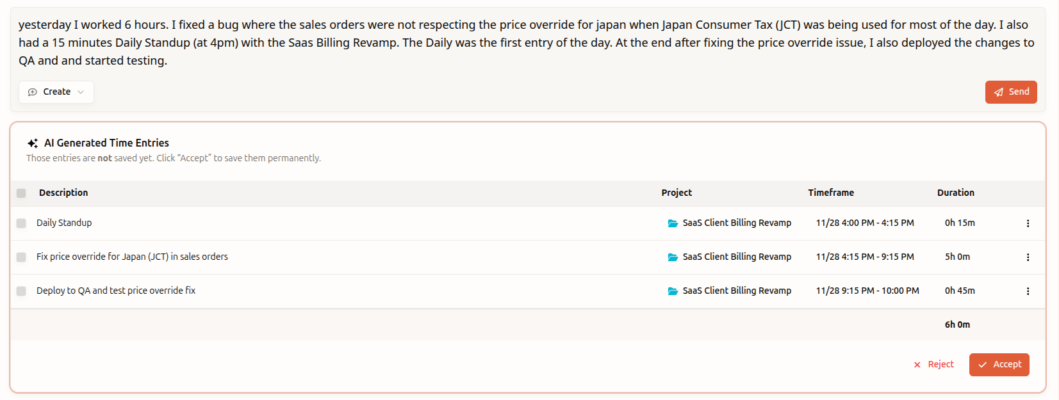
Task: Select the Fix price override entry checkbox
Action: coord(21,257)
